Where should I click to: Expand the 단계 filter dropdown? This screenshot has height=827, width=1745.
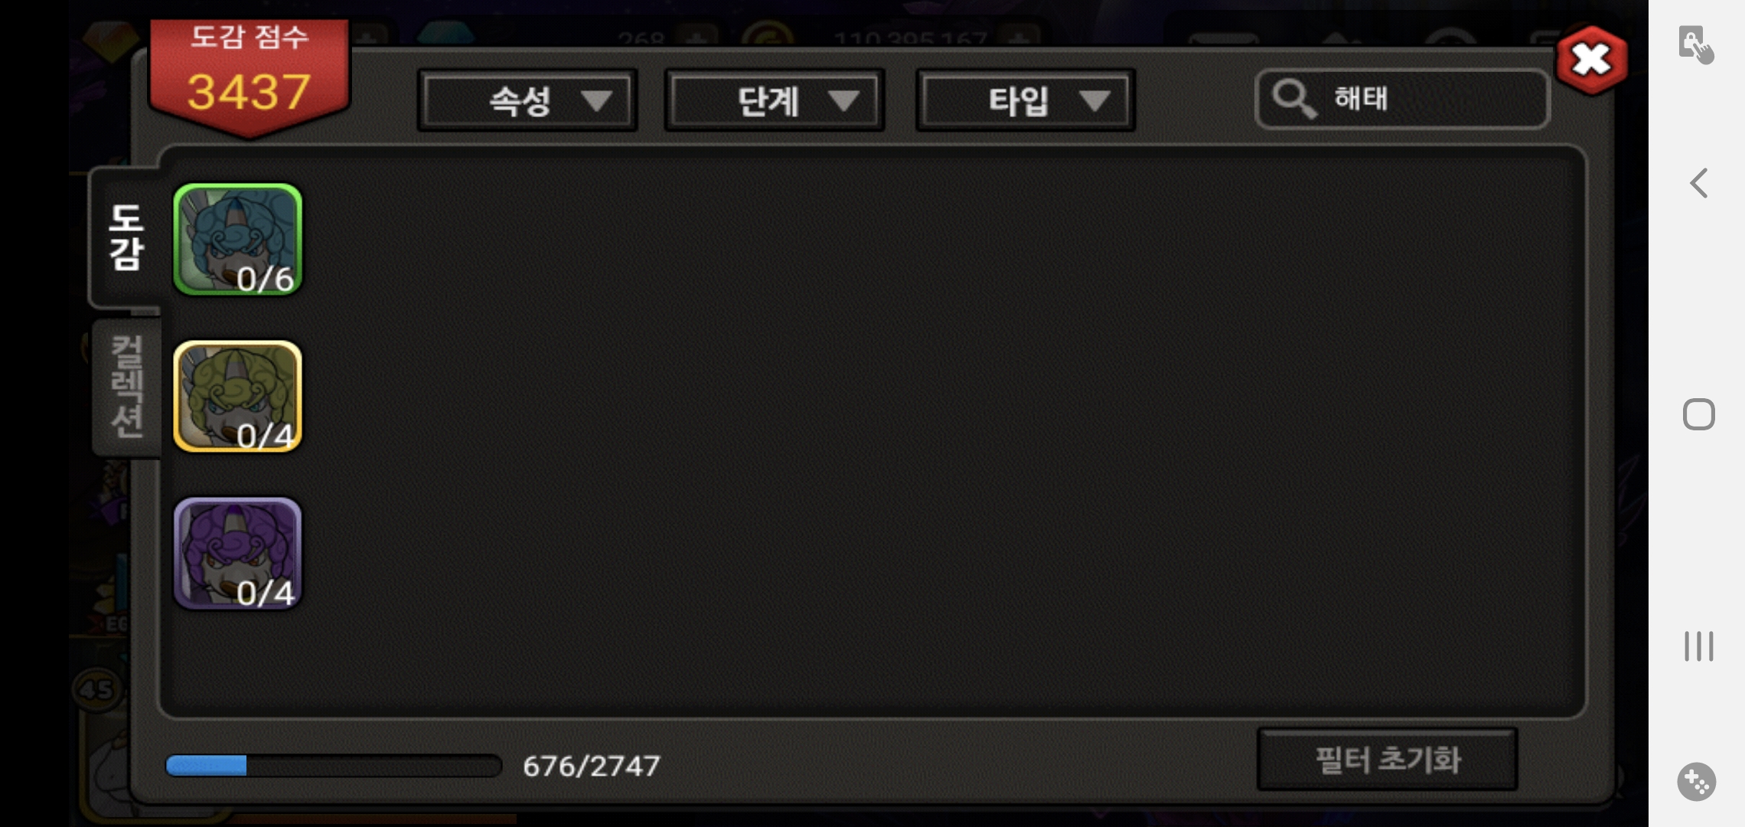(775, 100)
